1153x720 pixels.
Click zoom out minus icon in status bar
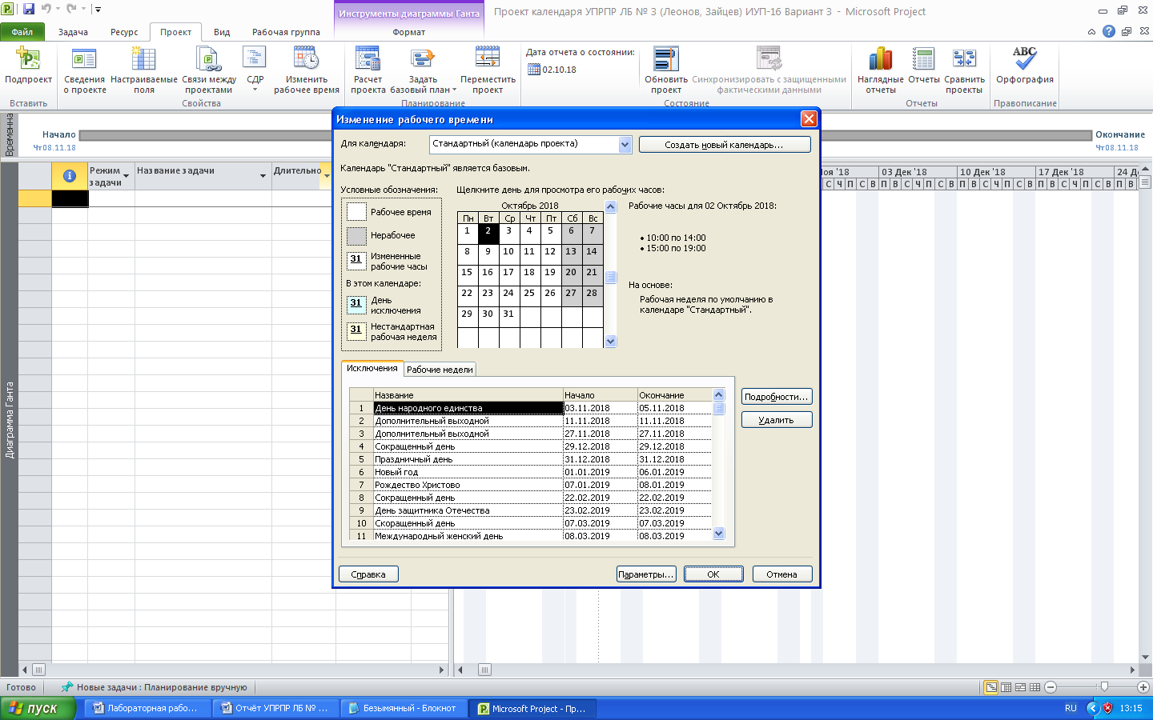click(1051, 687)
